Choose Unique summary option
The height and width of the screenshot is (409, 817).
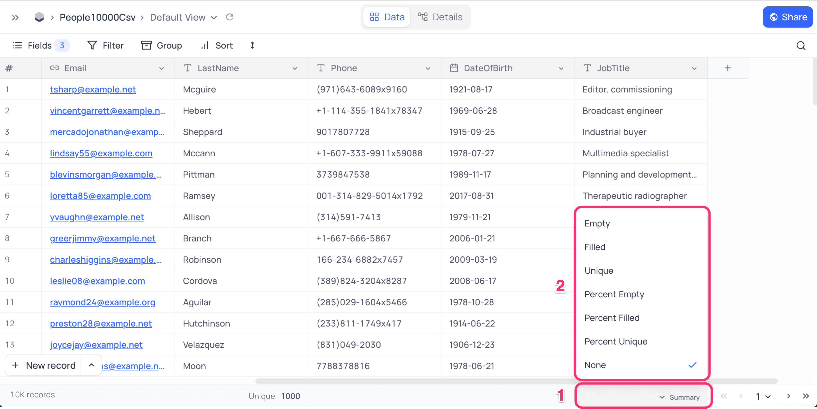pos(599,271)
